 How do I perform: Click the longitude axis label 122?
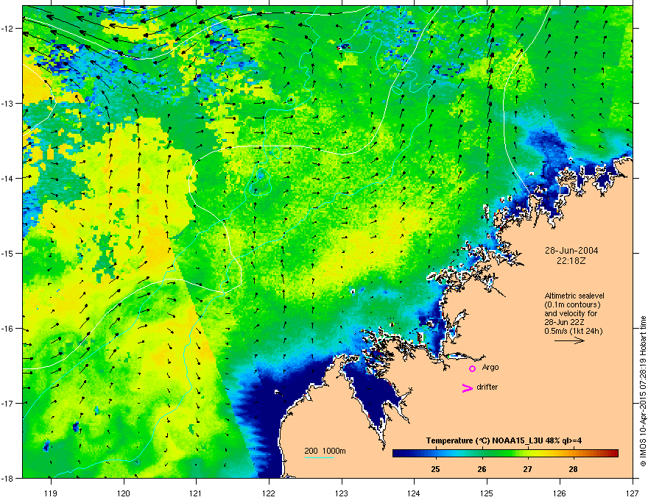coord(269,493)
